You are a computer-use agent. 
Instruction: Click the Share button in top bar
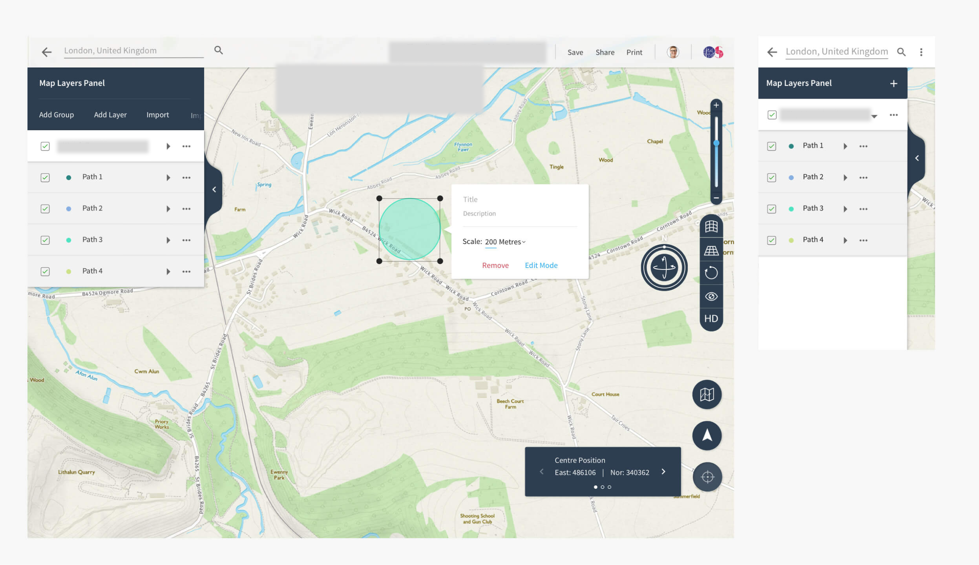coord(605,52)
